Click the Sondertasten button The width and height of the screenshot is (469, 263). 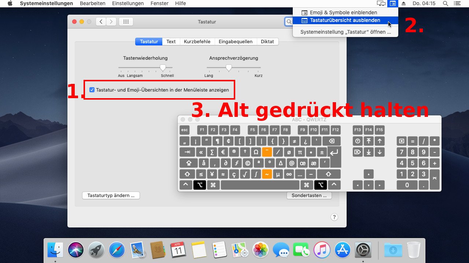(309, 195)
